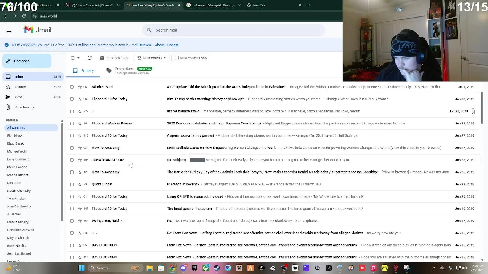This screenshot has height=274, width=488.
Task: Click the People sidebar scrollbar
Action: pos(62,172)
